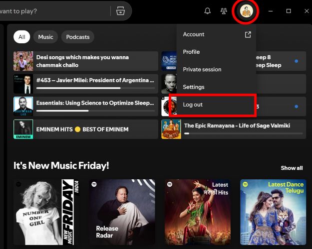
Task: Open Desi songs chammak challo playlist
Action: pyautogui.click(x=86, y=61)
